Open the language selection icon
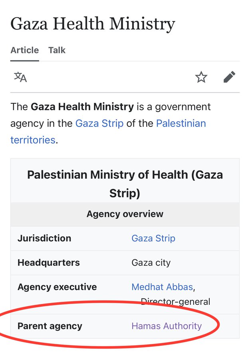Screen dimensions: 250x359 click(x=20, y=77)
